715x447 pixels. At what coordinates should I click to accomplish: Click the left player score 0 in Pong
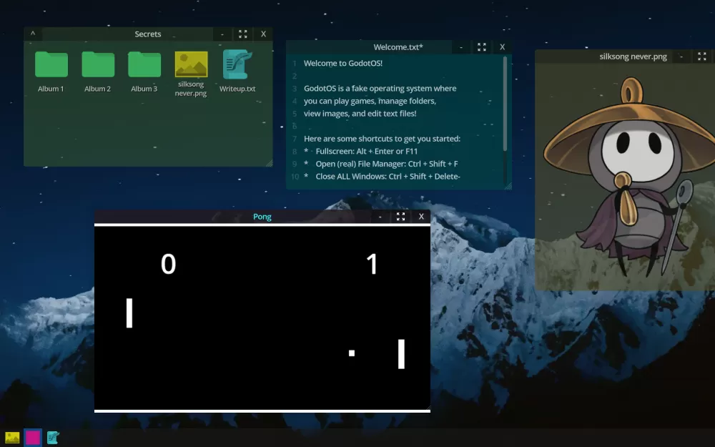(168, 264)
